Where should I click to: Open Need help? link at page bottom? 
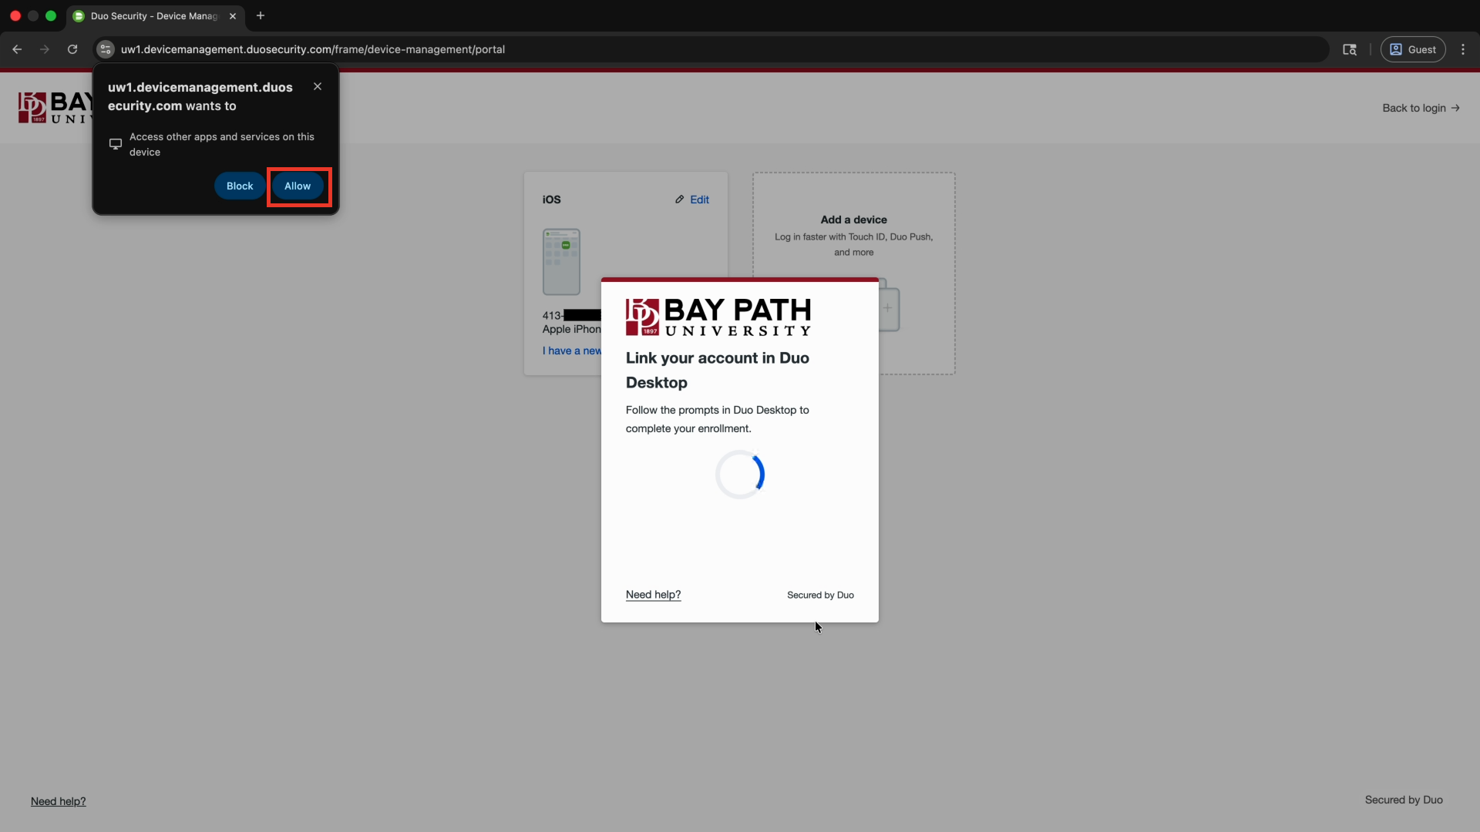click(59, 801)
